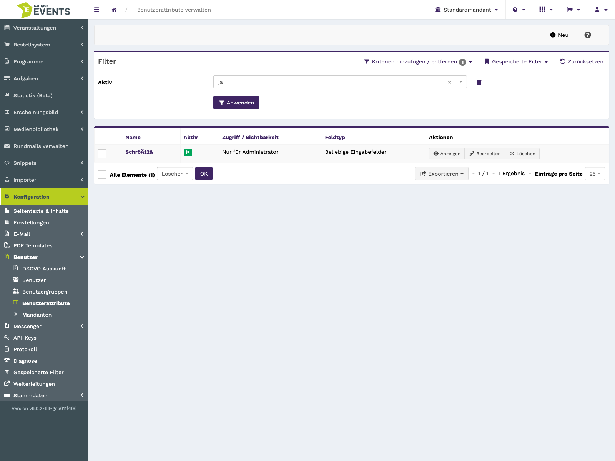
Task: Clear the 'ja' value with x icon
Action: 449,82
